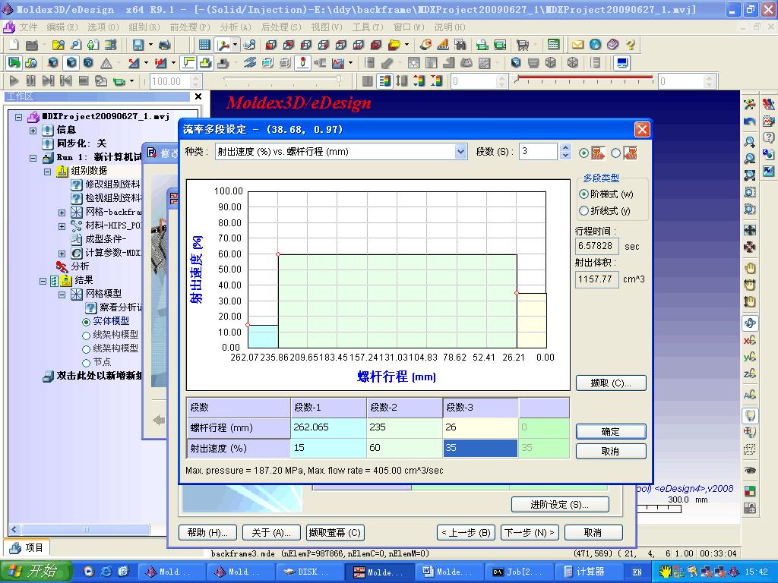Screen dimensions: 778x583
Task: Click the rainbow color legend icon
Action: coord(384,80)
